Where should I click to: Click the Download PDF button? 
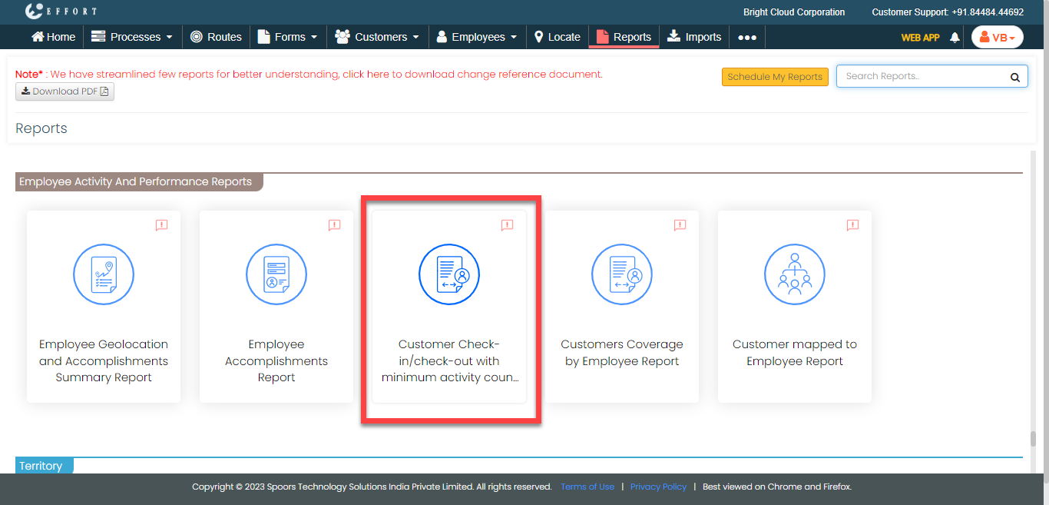[x=65, y=91]
